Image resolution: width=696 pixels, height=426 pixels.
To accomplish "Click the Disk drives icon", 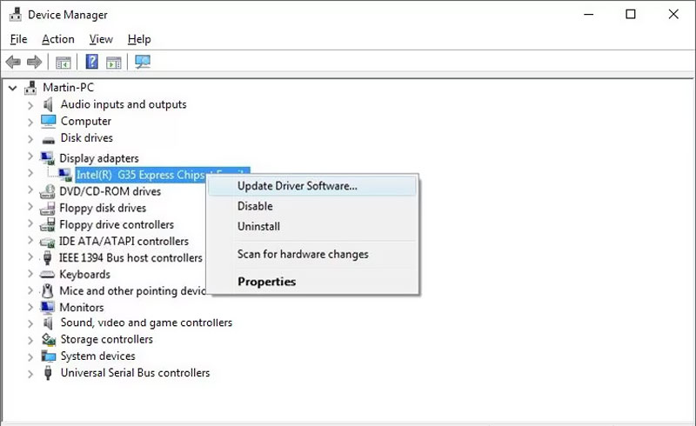I will click(x=49, y=140).
